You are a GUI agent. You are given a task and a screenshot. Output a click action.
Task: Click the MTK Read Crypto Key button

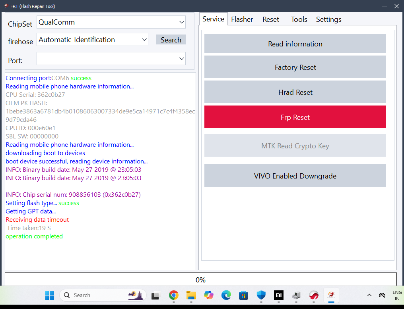point(295,146)
